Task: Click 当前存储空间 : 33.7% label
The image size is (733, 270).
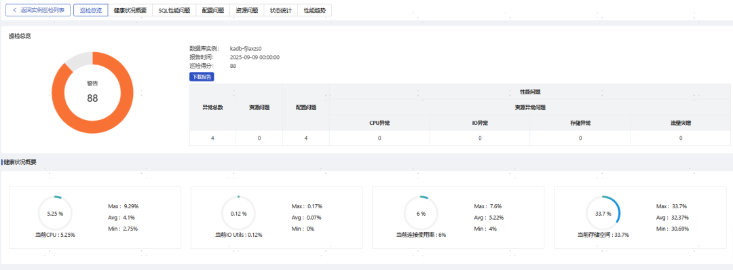Action: [603, 235]
